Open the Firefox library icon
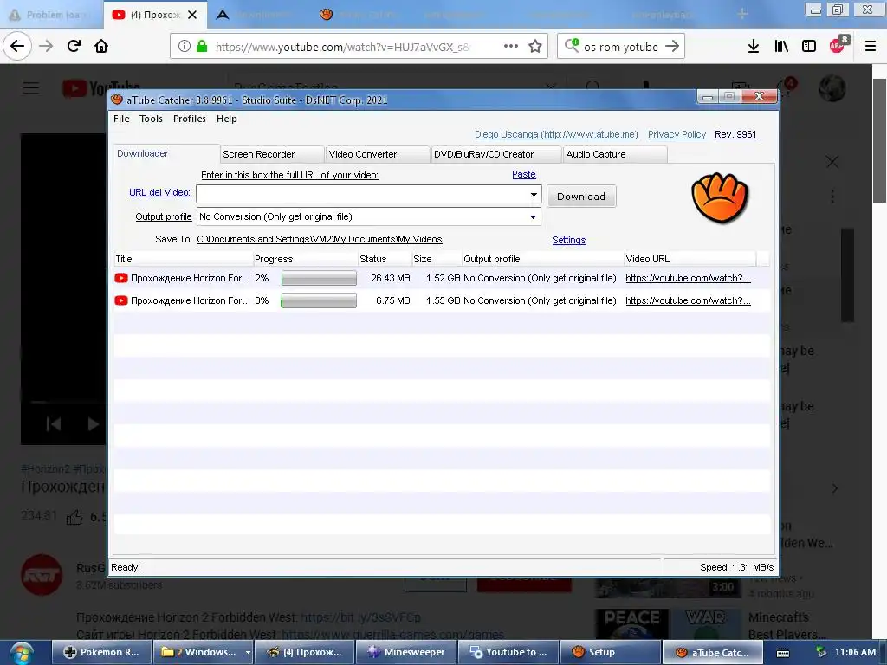 [x=781, y=47]
